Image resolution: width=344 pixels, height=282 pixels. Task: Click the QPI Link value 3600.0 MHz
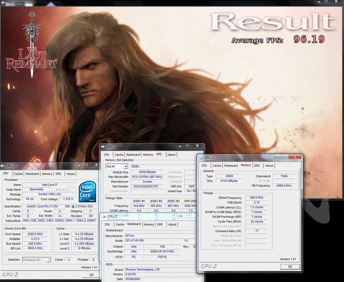[35, 248]
